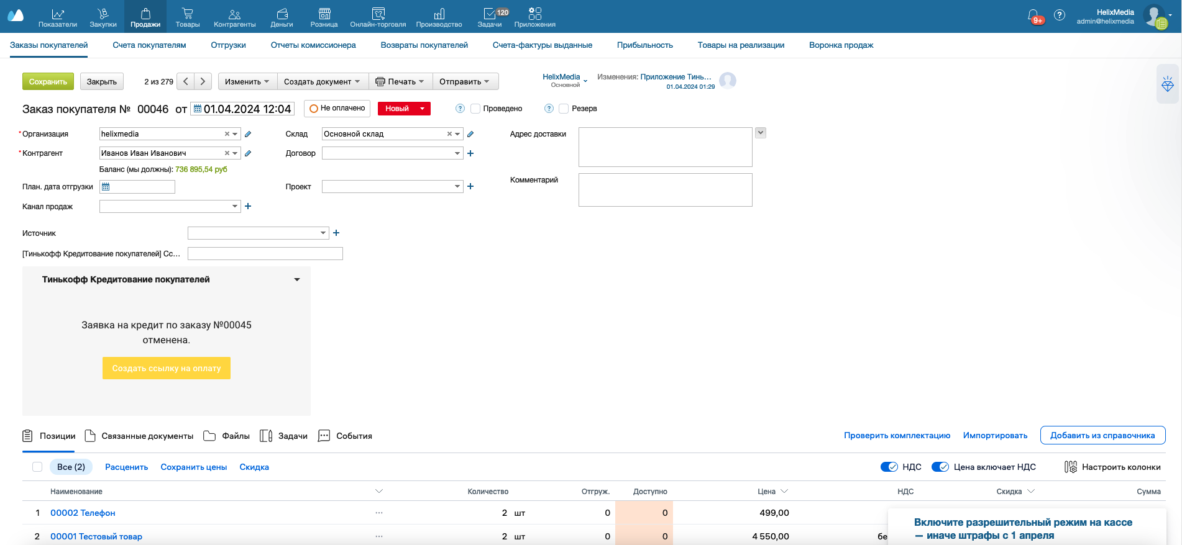Image resolution: width=1182 pixels, height=545 pixels.
Task: Expand the Канал продаж combo box
Action: [x=235, y=206]
